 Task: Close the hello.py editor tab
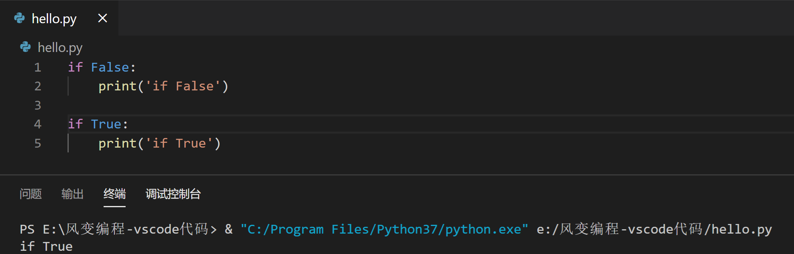click(102, 18)
